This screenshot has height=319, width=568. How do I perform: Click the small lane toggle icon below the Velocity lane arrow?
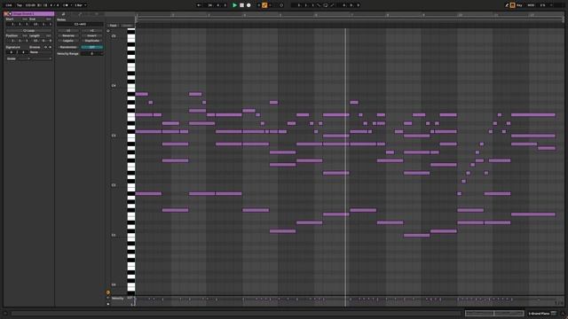[108, 304]
